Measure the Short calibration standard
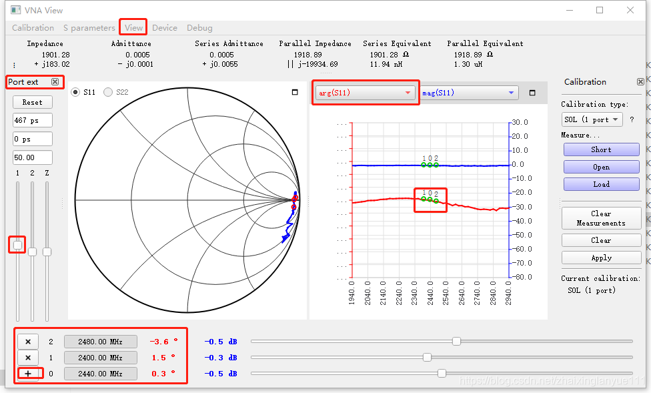The width and height of the screenshot is (651, 393). pos(601,149)
